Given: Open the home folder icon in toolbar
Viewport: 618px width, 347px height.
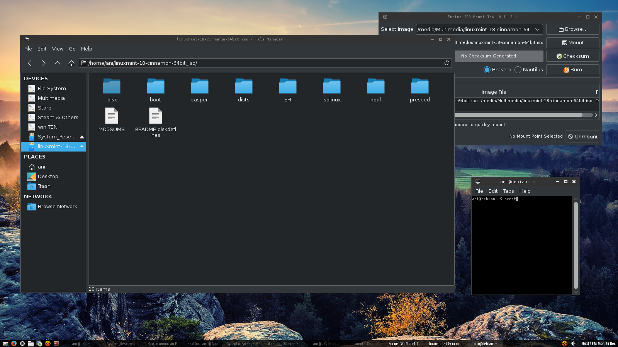Looking at the screenshot, I should point(71,63).
